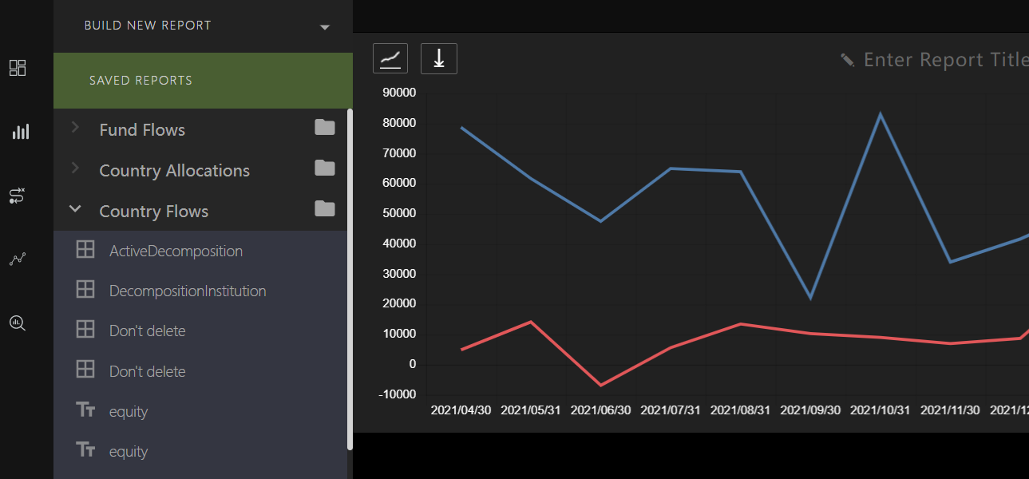
Task: Open the Build New Report dropdown arrow
Action: [325, 27]
